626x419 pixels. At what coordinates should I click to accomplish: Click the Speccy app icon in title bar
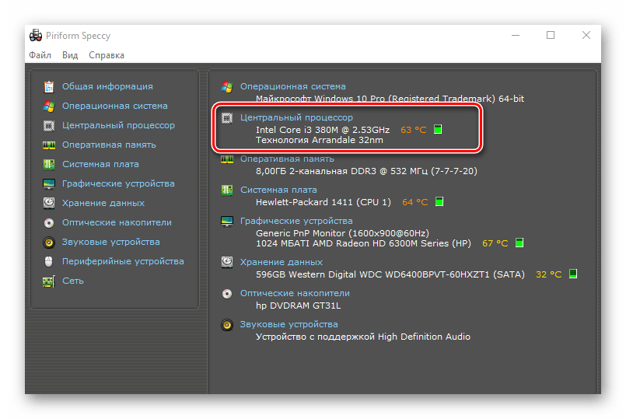[36, 36]
